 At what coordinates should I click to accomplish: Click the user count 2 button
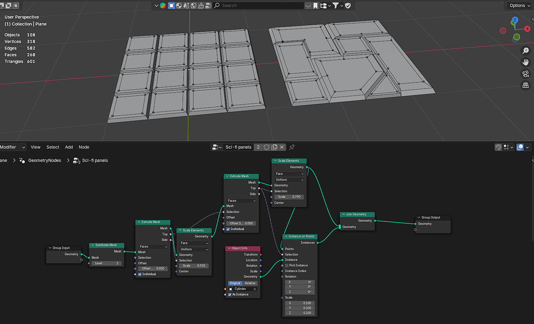(x=258, y=147)
